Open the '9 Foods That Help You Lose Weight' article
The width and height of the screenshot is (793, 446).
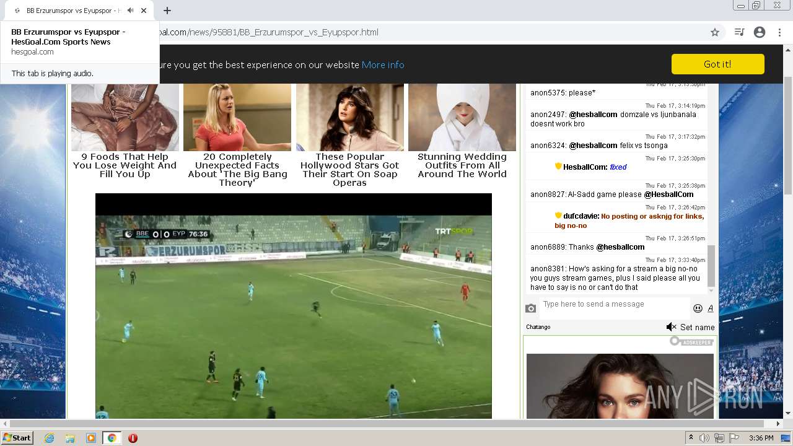[x=125, y=165]
